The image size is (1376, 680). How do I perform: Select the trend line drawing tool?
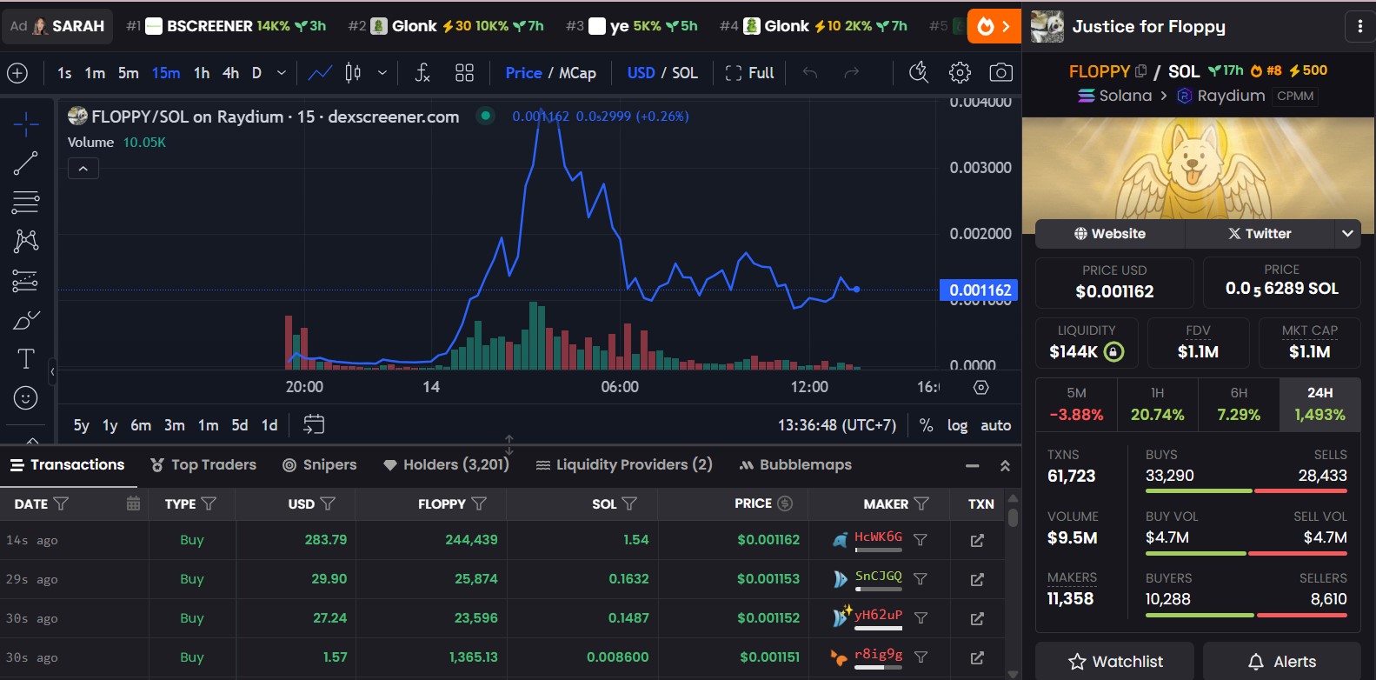(x=26, y=163)
